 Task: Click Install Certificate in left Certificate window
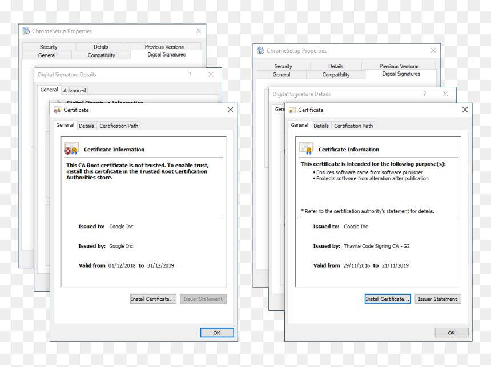click(x=153, y=299)
